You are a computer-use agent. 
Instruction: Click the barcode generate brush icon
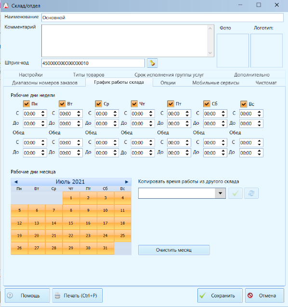pyautogui.click(x=152, y=63)
